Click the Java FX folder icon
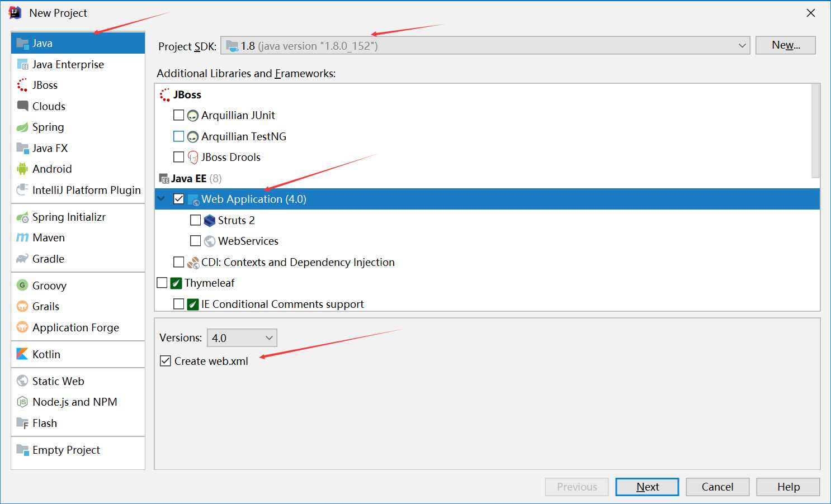Image resolution: width=831 pixels, height=504 pixels. [x=22, y=148]
